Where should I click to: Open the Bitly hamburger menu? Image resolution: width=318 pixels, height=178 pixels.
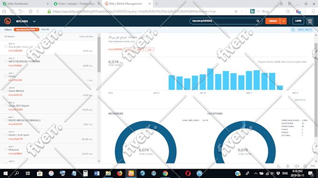[310, 21]
